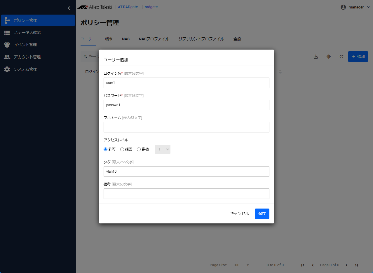Click the ログイン名 input field
The height and width of the screenshot is (273, 373).
[x=186, y=83]
